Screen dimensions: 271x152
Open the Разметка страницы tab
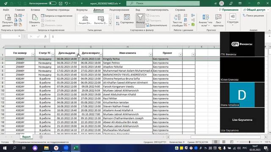click(x=58, y=10)
